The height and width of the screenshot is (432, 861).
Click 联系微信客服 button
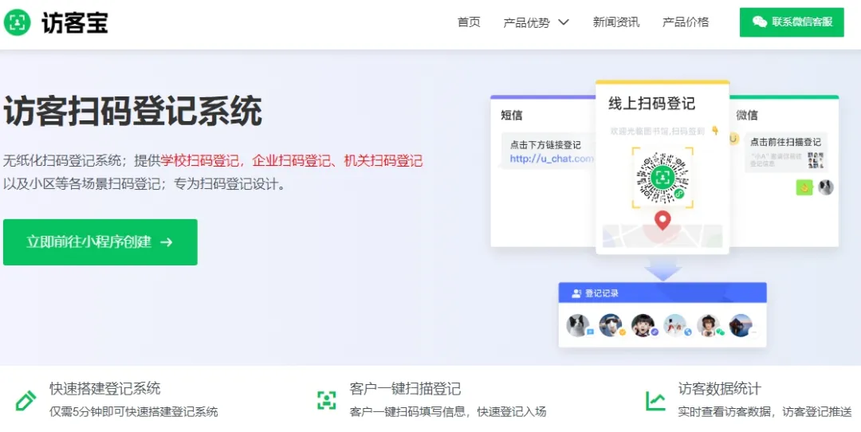click(x=792, y=22)
